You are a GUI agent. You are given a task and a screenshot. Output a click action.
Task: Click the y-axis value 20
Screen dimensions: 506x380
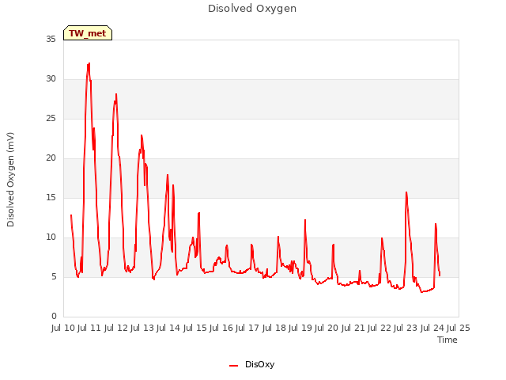(51, 158)
